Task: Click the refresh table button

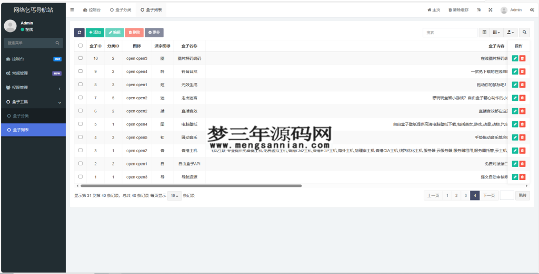Action: click(x=79, y=32)
